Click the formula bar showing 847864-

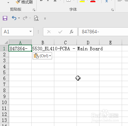103,32
